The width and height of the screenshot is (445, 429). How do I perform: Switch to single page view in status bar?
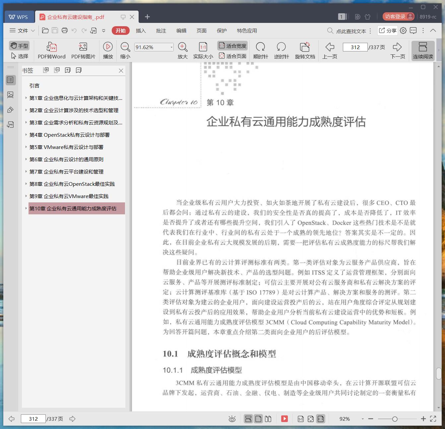coord(258,419)
